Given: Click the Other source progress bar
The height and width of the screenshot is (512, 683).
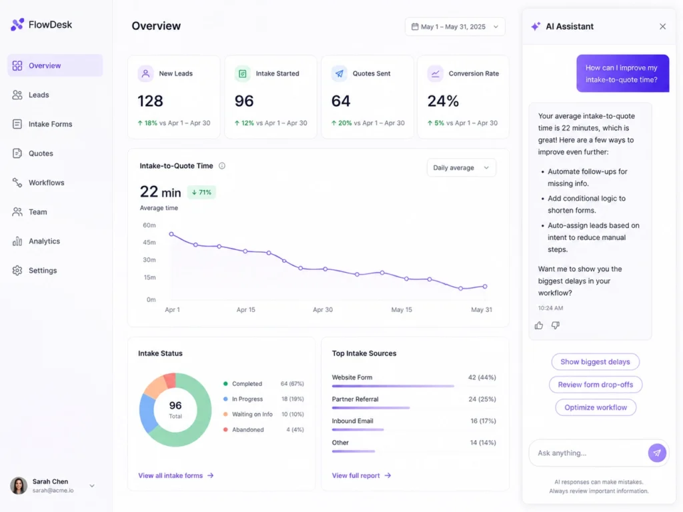Looking at the screenshot, I should tap(354, 451).
